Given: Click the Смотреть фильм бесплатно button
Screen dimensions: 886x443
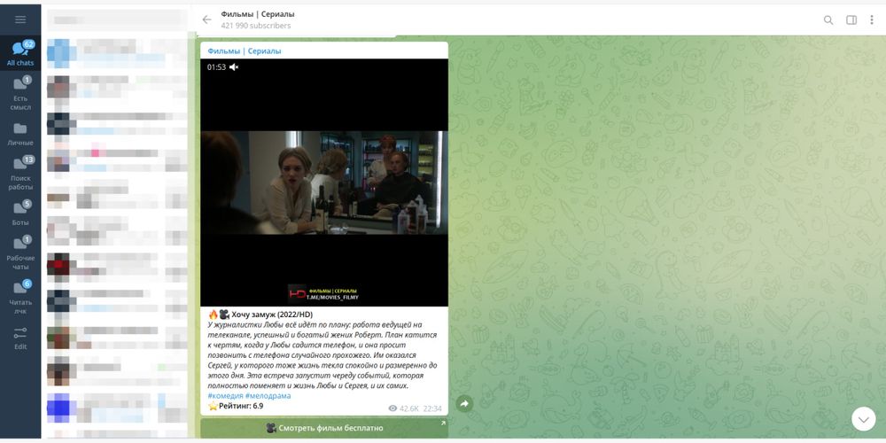Looking at the screenshot, I should (x=324, y=428).
